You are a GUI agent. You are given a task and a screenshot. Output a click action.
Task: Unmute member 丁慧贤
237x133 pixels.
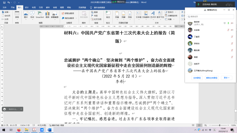coord(232,37)
